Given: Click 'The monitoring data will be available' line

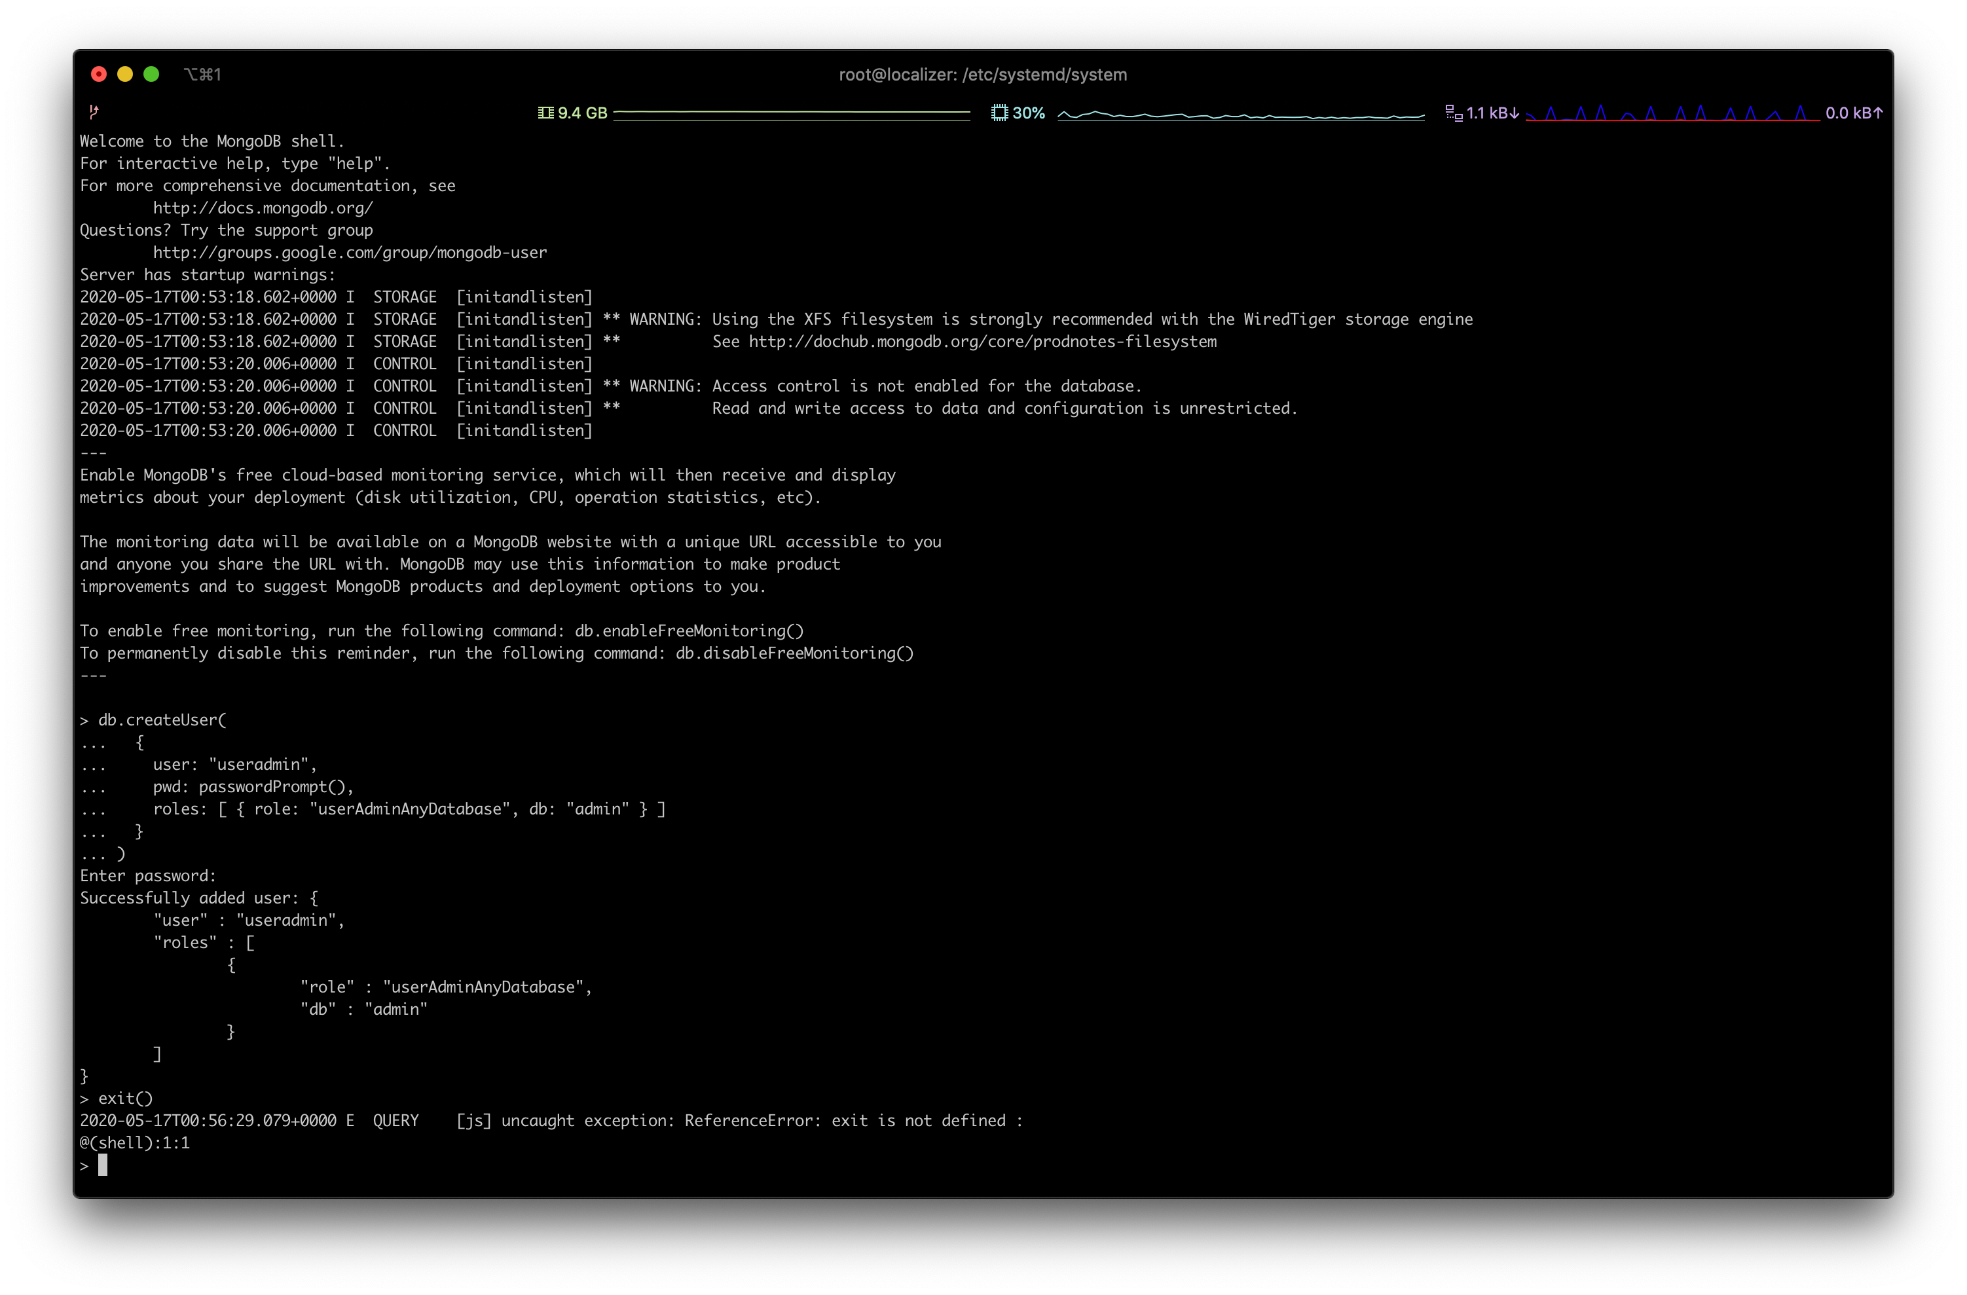Looking at the screenshot, I should pyautogui.click(x=511, y=542).
